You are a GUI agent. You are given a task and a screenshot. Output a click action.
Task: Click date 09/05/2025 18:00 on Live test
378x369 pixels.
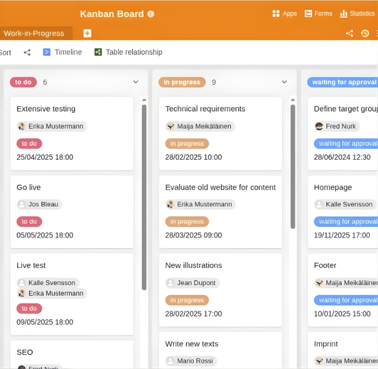pos(45,322)
